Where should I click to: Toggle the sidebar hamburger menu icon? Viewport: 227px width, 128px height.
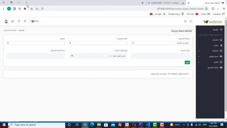[x=191, y=21]
